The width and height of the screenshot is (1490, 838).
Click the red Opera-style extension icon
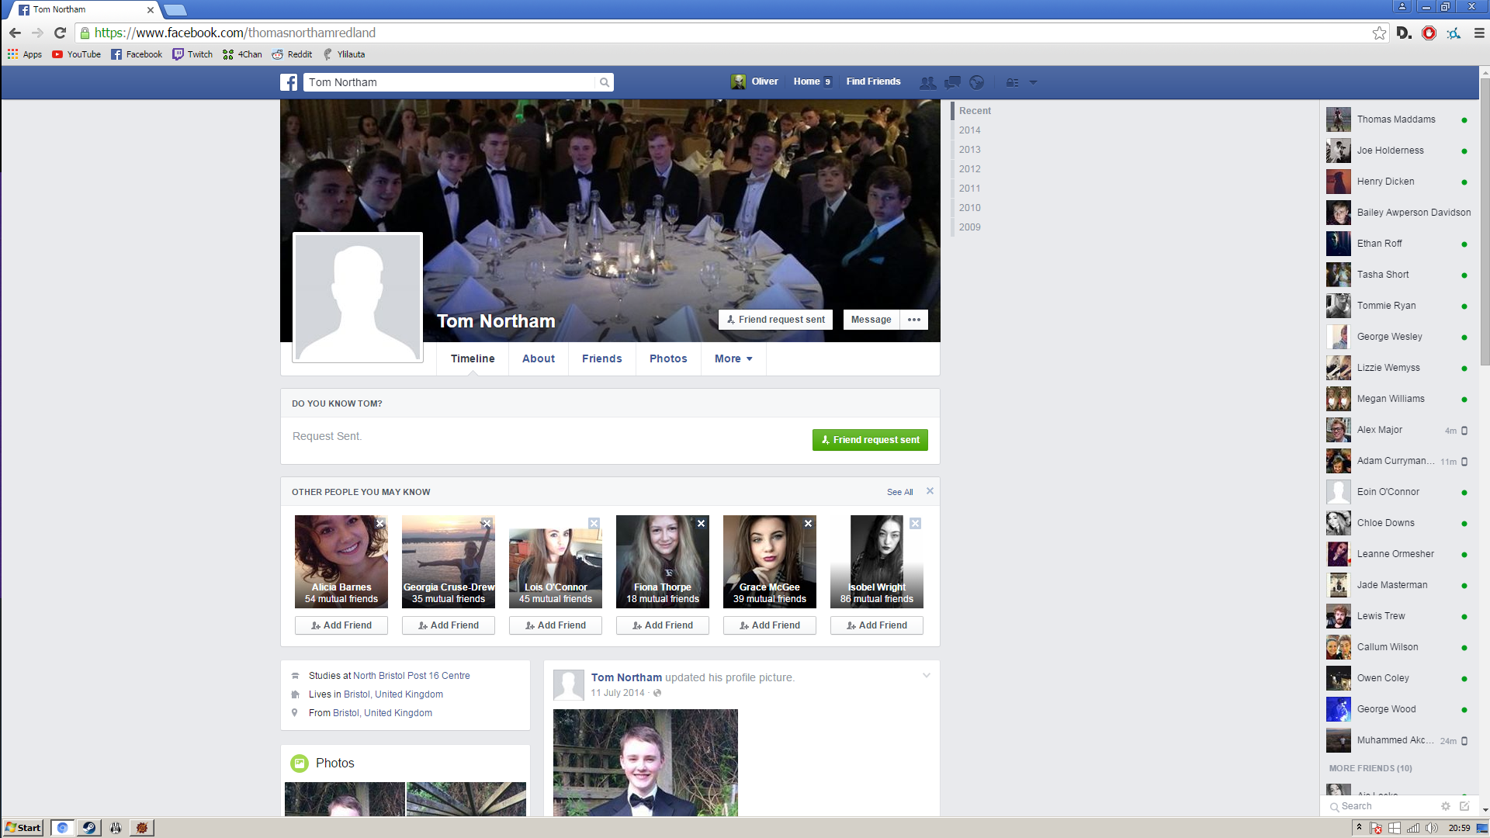click(x=1429, y=33)
